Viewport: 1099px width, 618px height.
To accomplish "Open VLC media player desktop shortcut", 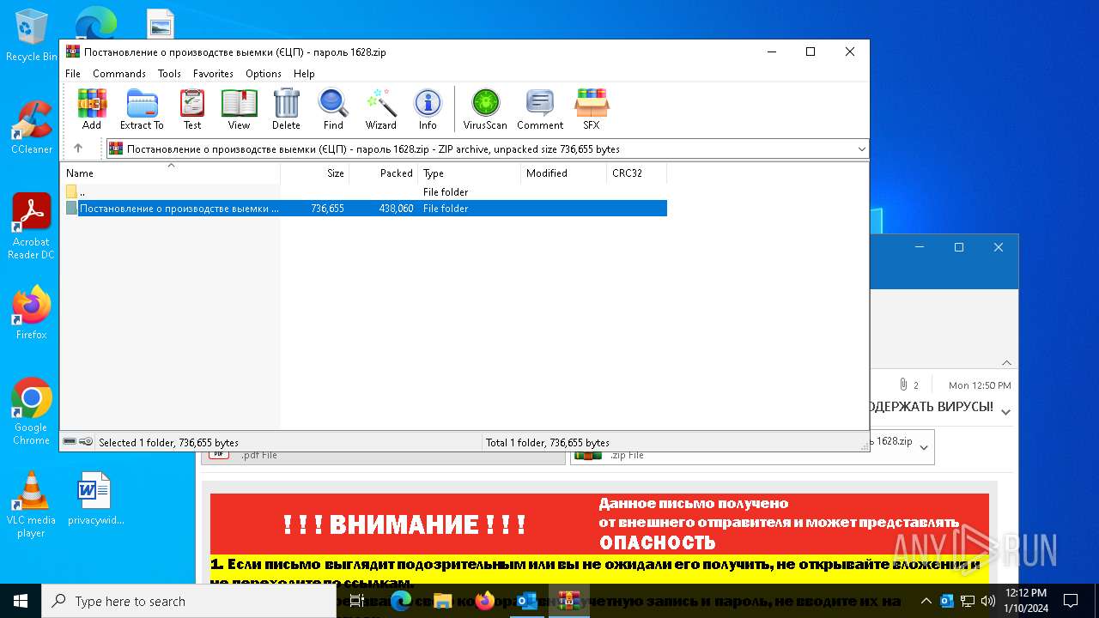I will (x=32, y=504).
